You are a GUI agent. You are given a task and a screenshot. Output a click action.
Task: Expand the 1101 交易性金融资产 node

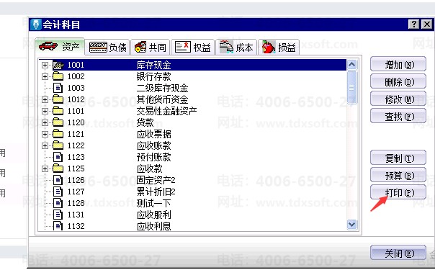pyautogui.click(x=45, y=111)
